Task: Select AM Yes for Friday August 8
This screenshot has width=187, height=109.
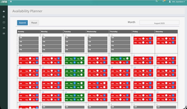Action: click(x=143, y=58)
